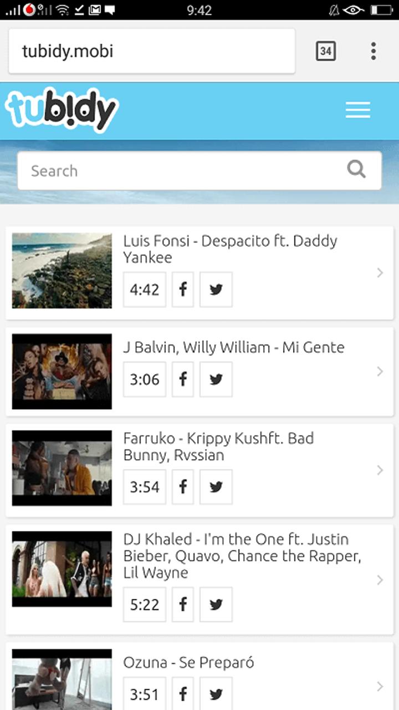Open Farruko - Krippy Kush title link
The height and width of the screenshot is (710, 399).
click(218, 447)
